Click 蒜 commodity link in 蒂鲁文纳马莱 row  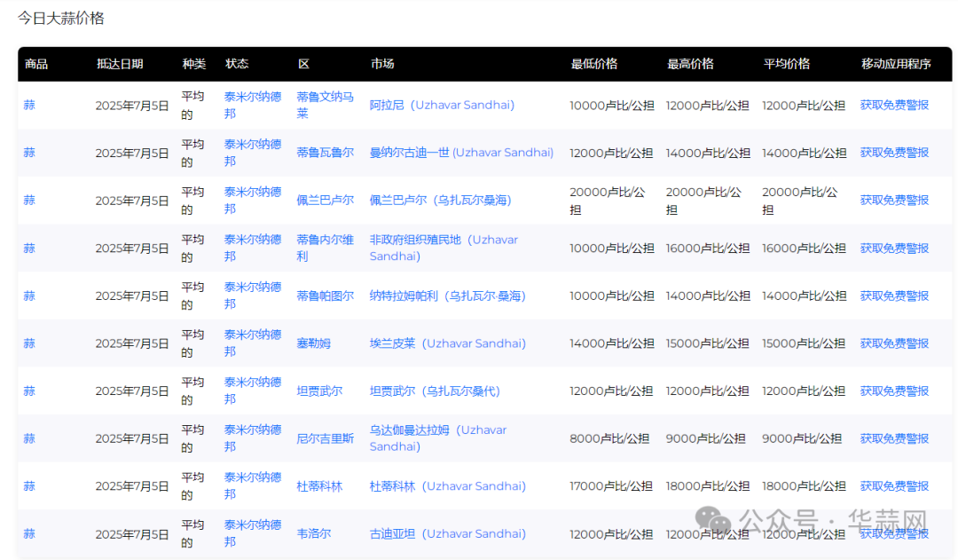[29, 105]
